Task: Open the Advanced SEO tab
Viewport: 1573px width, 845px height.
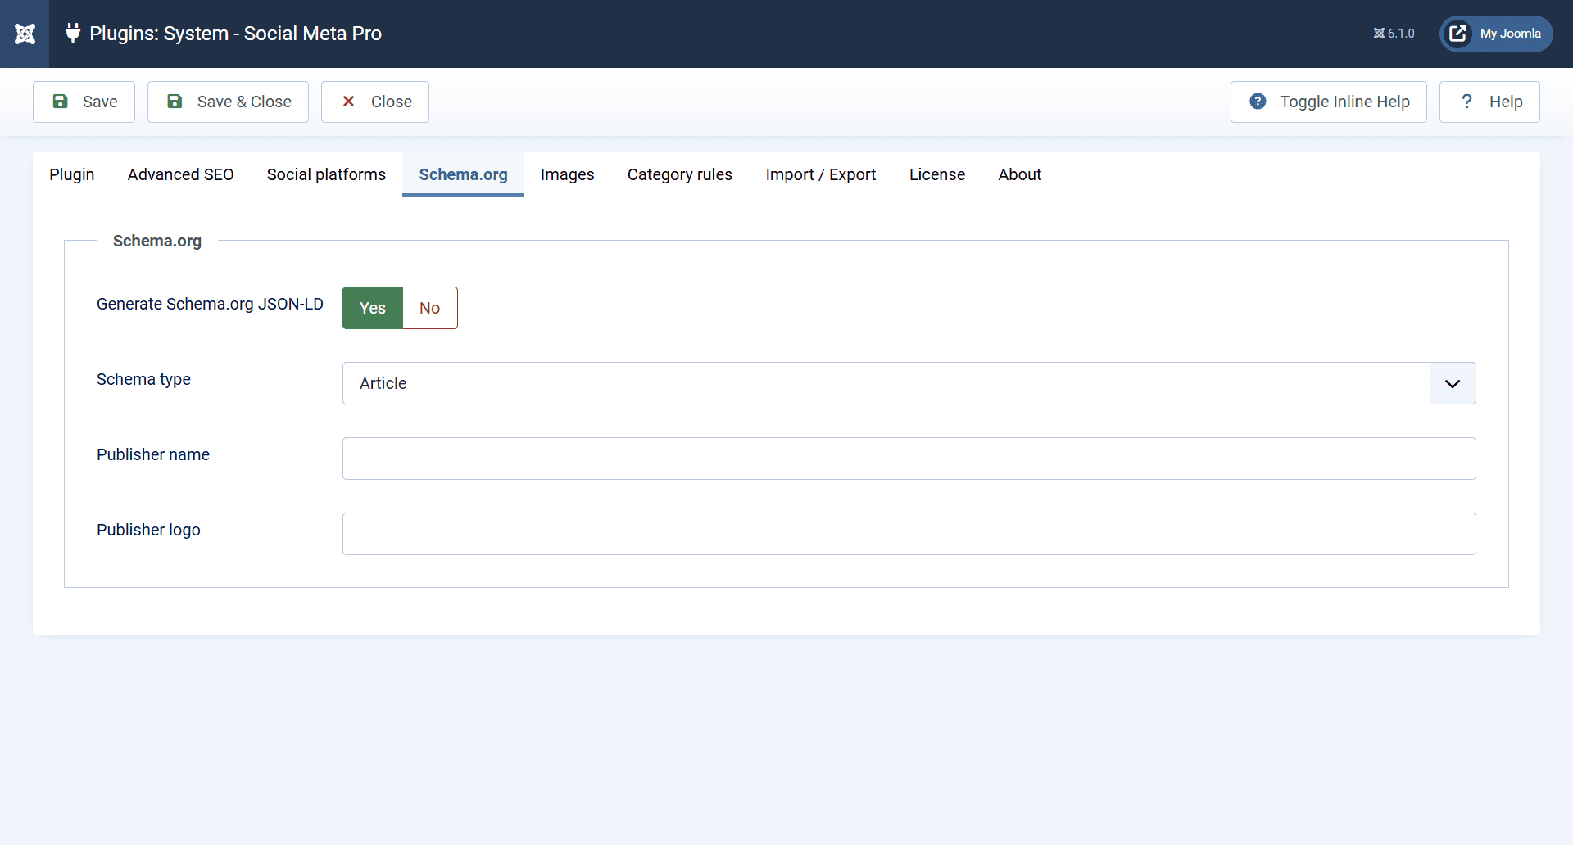Action: point(180,174)
